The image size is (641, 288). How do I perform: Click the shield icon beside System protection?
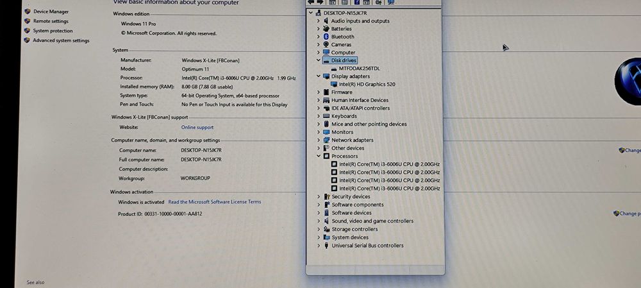[27, 31]
